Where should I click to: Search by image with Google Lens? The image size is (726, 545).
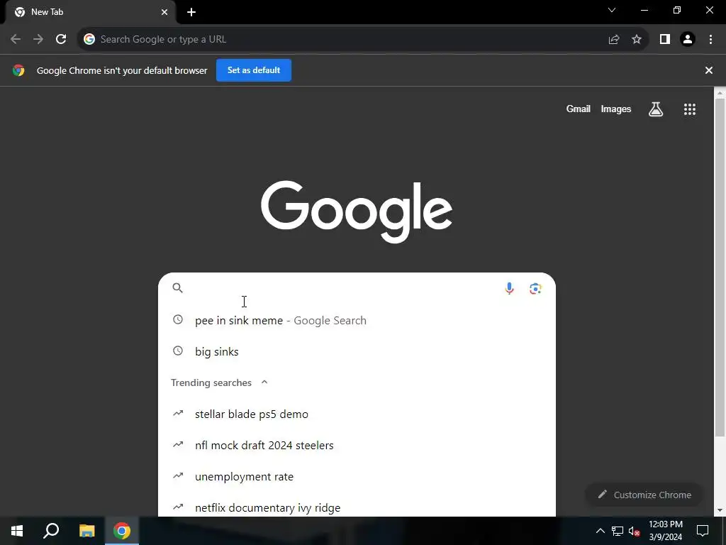pyautogui.click(x=535, y=288)
